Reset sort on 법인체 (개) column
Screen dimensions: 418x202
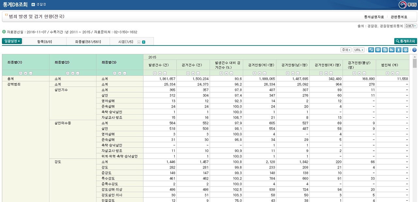398,73
